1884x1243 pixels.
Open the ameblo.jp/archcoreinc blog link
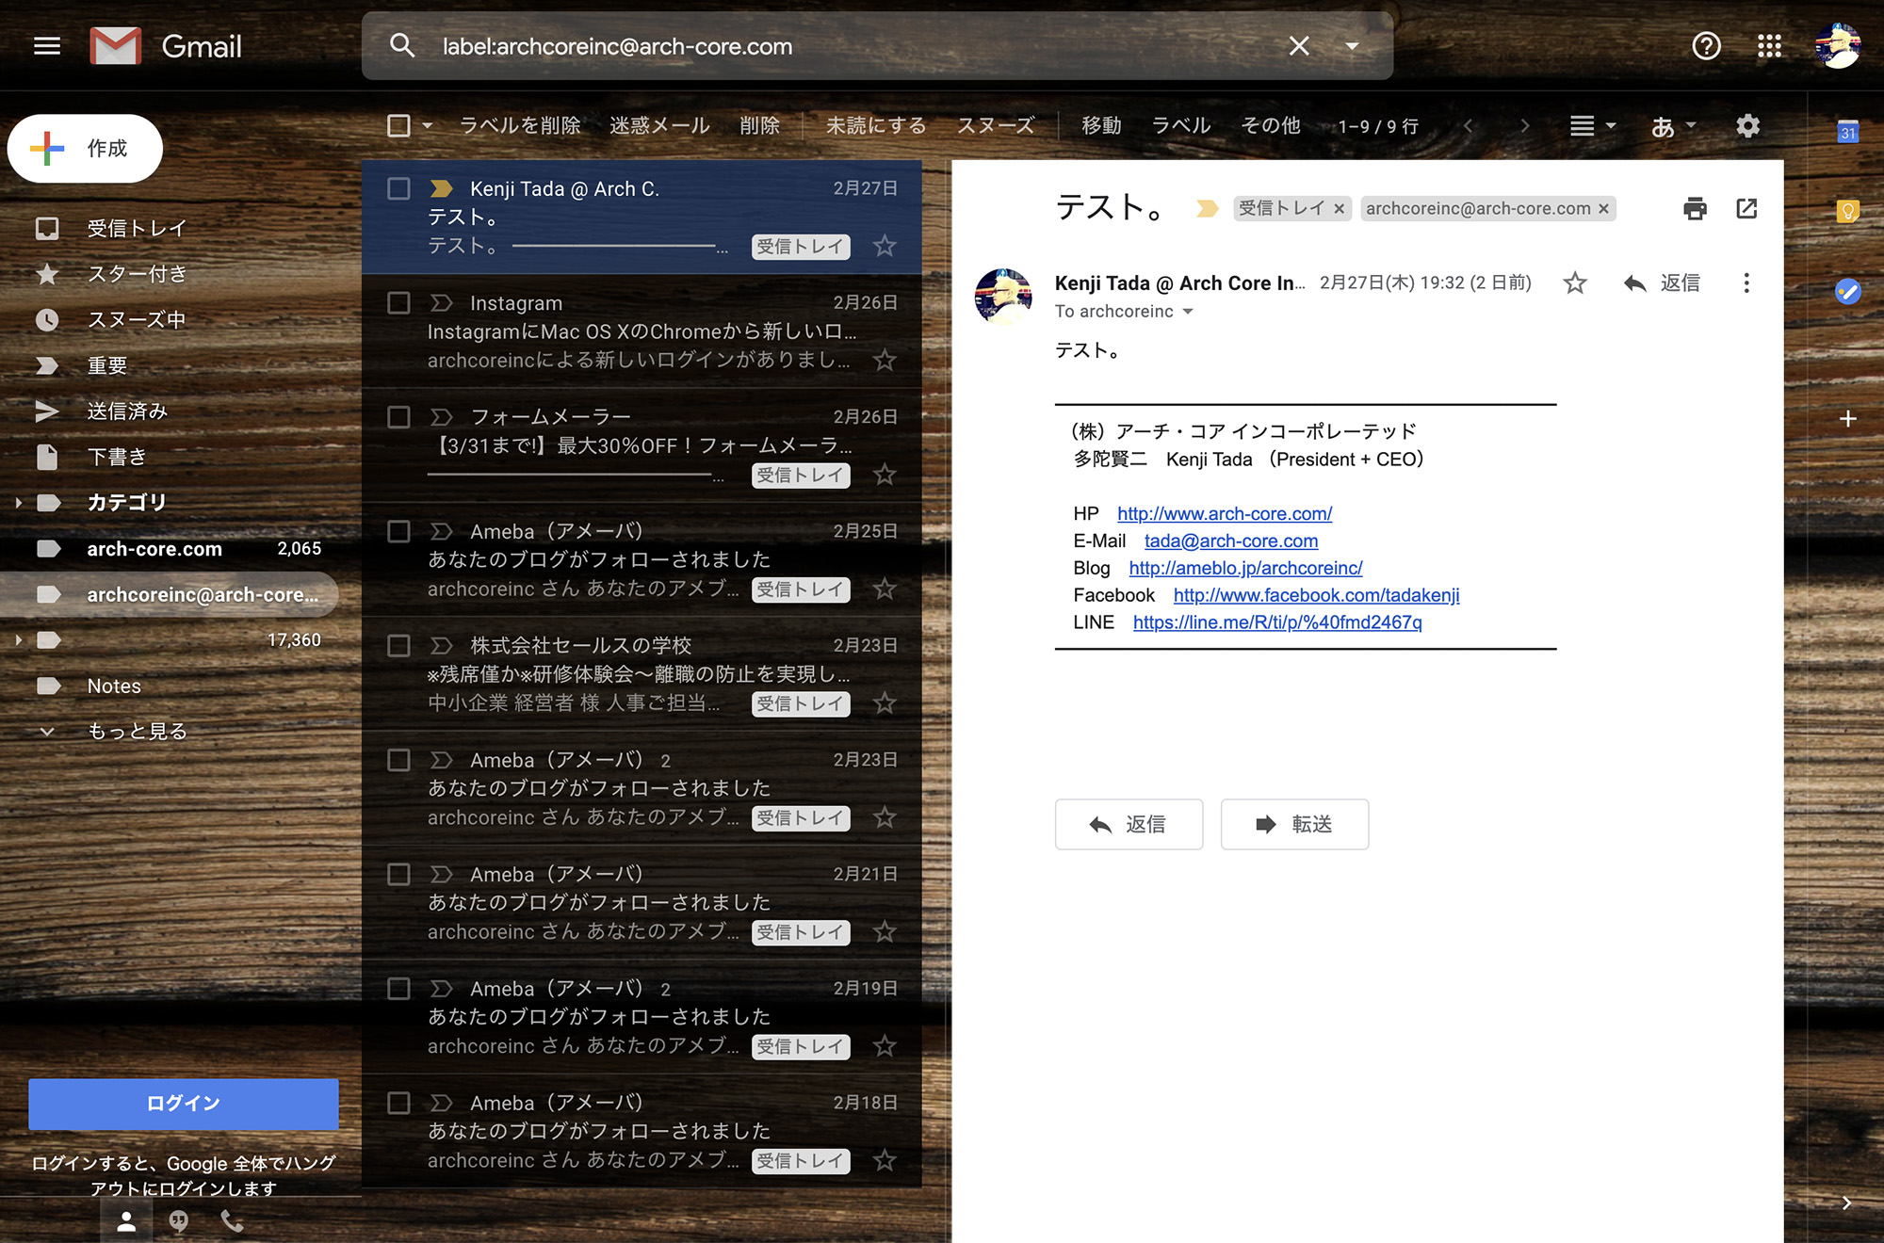click(1245, 568)
